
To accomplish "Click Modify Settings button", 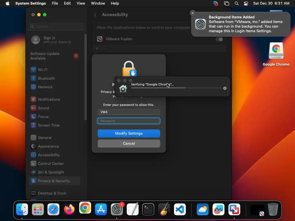I will point(129,134).
